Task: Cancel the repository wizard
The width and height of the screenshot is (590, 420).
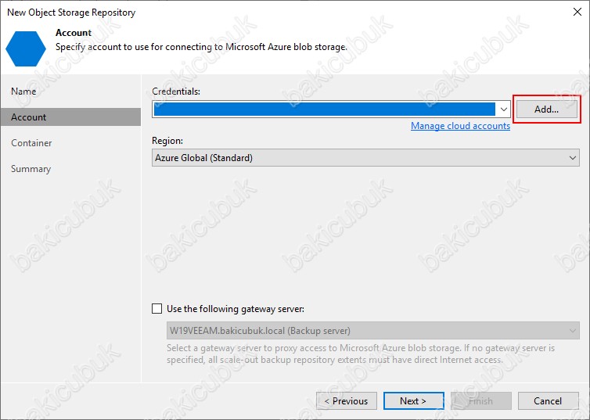Action: (x=548, y=401)
